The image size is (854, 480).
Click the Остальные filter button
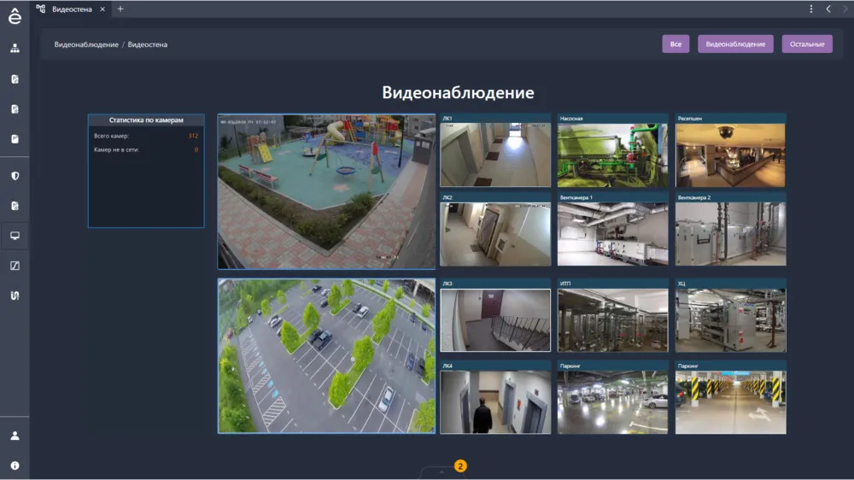pyautogui.click(x=807, y=44)
